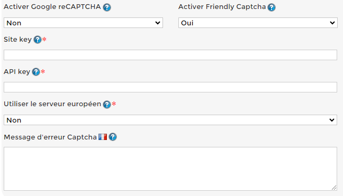Focus the Site key input field
The width and height of the screenshot is (343, 196).
170,55
